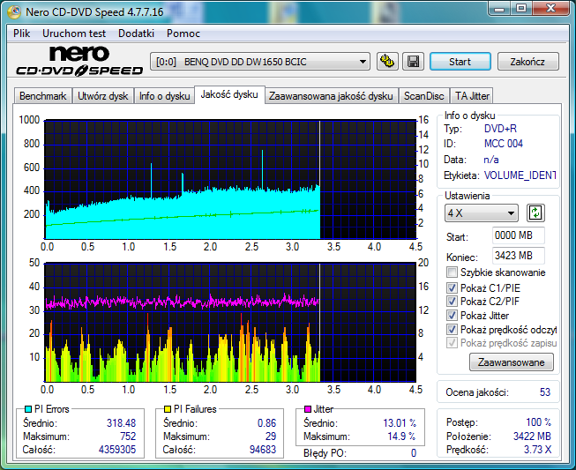Uncheck Pokaż C2/PIF checkbox
The image size is (576, 470).
point(452,301)
